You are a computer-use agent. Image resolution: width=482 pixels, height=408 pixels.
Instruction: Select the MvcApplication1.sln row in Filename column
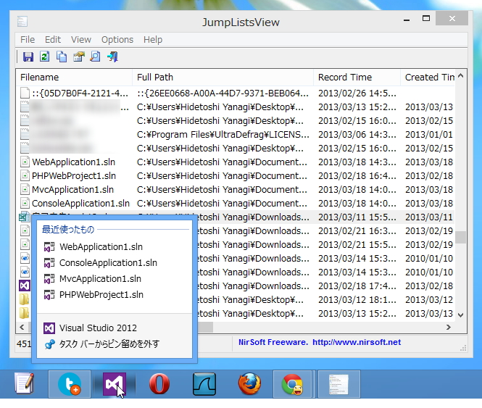coord(72,190)
